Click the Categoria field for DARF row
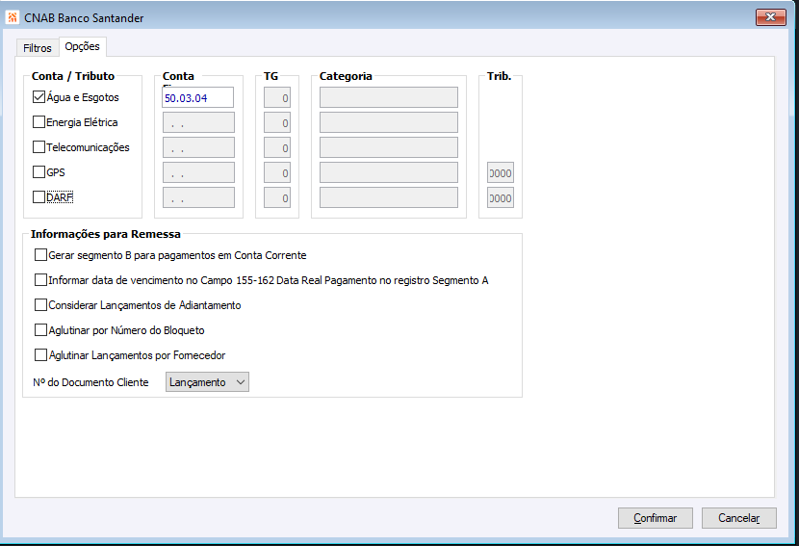 (x=389, y=197)
